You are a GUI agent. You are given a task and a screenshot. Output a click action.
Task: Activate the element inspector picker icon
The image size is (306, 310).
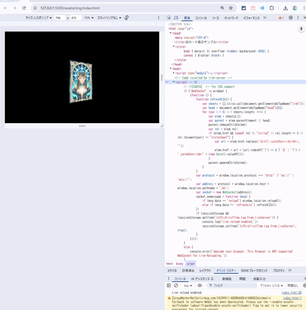point(169,18)
